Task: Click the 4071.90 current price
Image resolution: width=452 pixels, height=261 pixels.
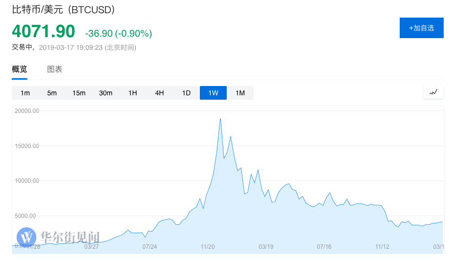Action: (43, 31)
